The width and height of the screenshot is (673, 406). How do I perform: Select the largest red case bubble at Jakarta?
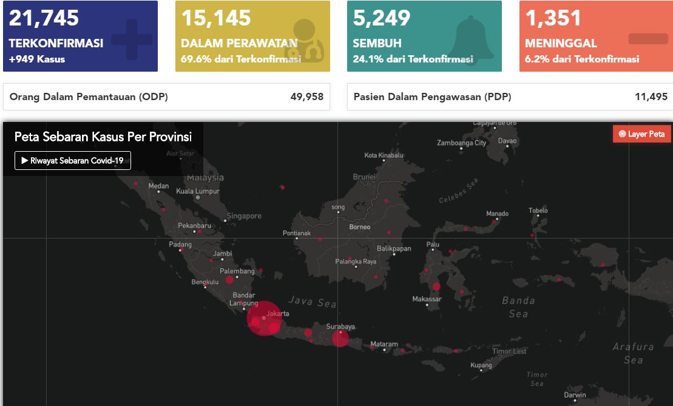point(263,317)
